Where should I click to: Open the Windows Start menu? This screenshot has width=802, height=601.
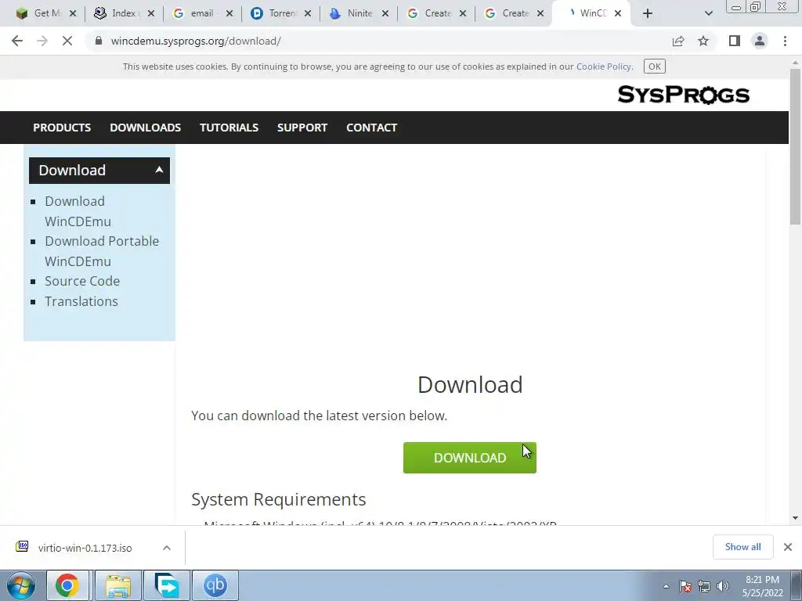(21, 585)
